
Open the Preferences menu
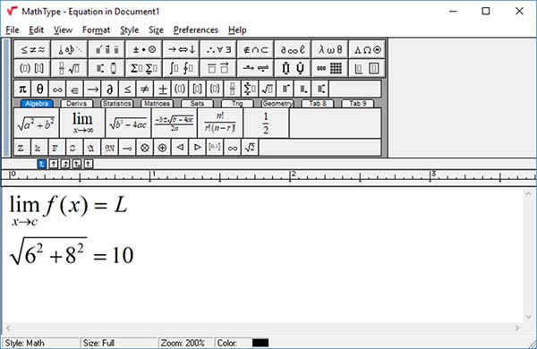tap(196, 30)
